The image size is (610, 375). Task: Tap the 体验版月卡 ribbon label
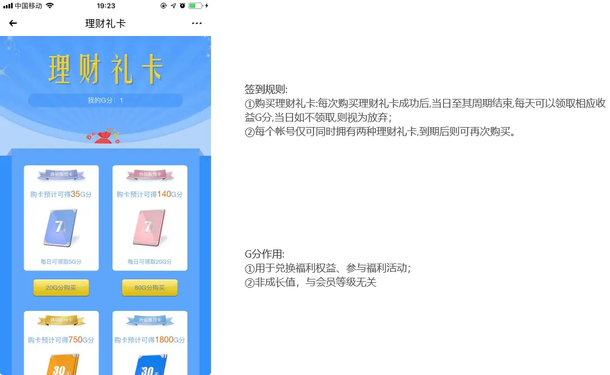(x=61, y=320)
